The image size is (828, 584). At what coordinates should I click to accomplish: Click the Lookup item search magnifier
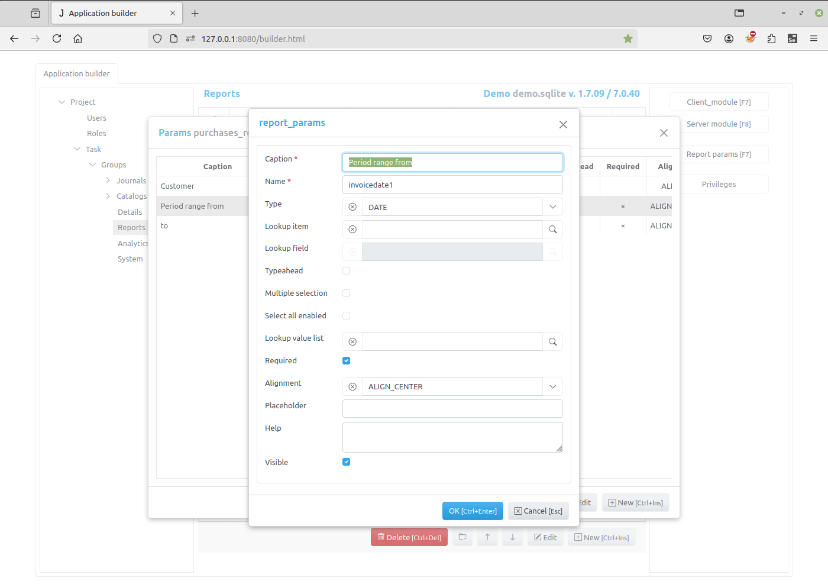pos(552,230)
